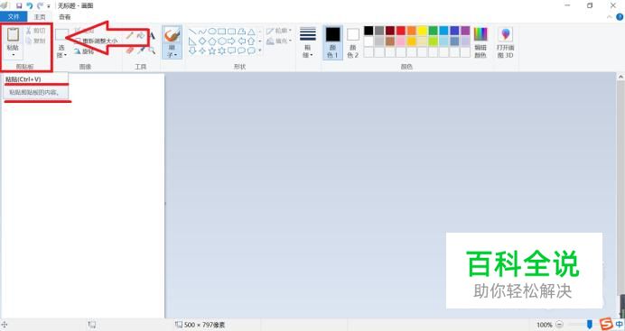Click the Sogou input method S icon

606,324
